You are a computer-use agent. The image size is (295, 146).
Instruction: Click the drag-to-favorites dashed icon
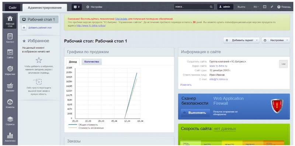click(x=38, y=81)
